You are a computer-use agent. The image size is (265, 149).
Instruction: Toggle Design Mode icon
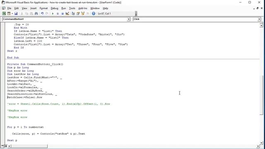(67, 14)
